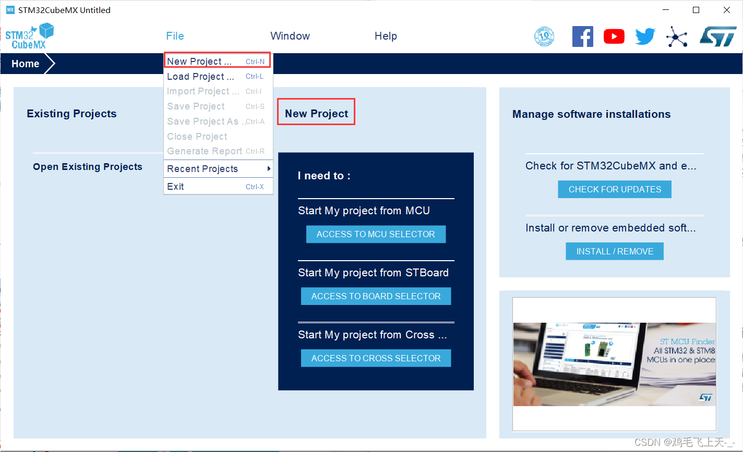Click the MX title bar app icon
This screenshot has height=452, width=743.
[10, 10]
